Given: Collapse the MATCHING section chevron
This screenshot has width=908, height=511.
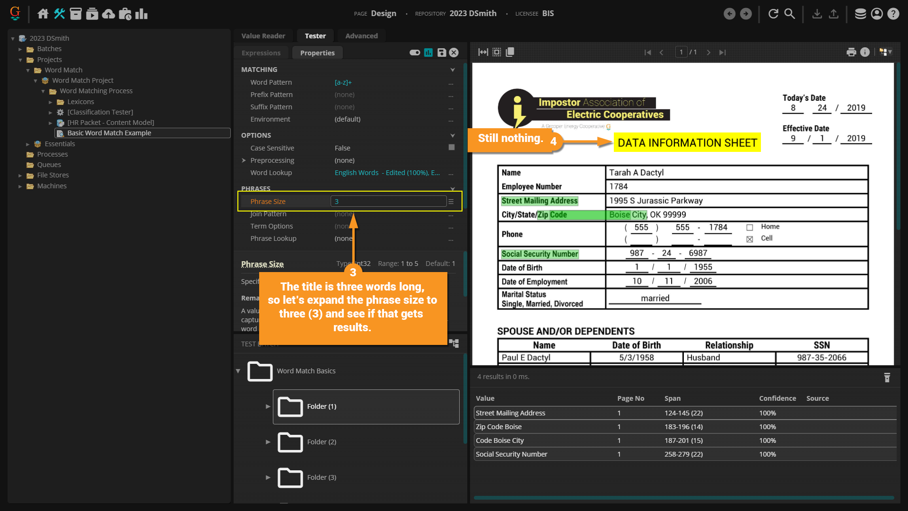Looking at the screenshot, I should pos(453,70).
